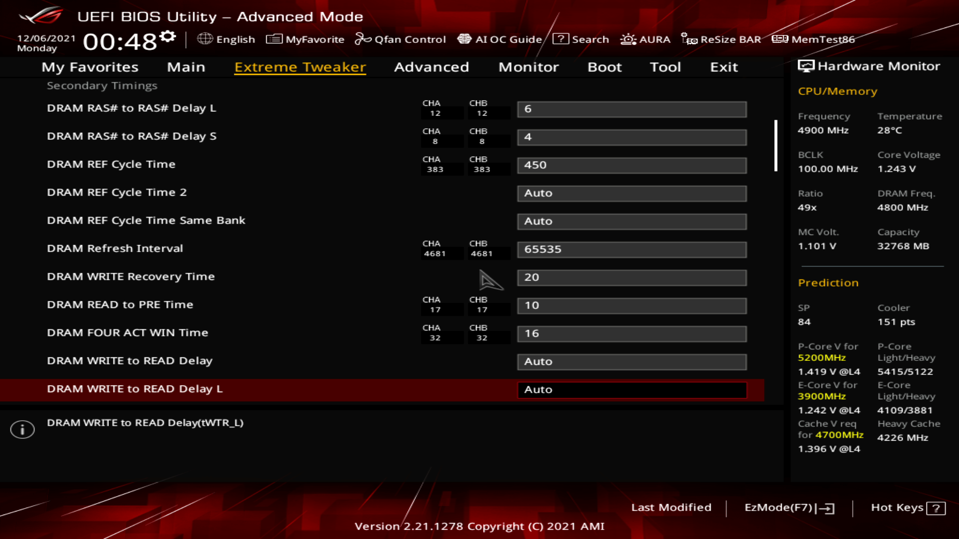This screenshot has height=539, width=959.
Task: Switch to EzMode(F7)
Action: click(x=789, y=508)
